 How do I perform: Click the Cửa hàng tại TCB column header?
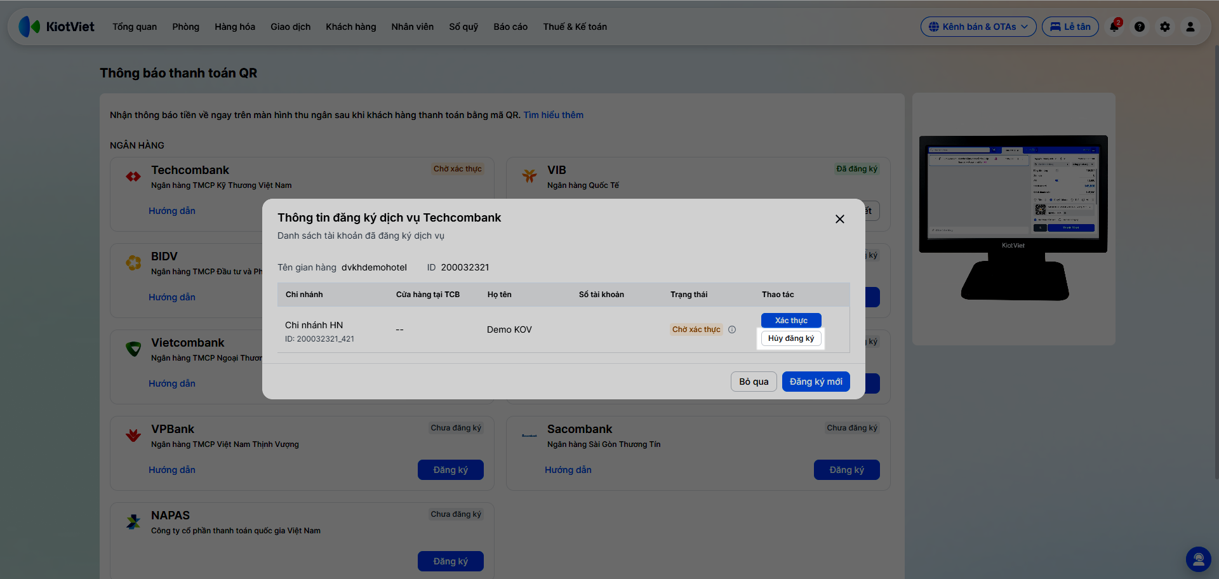click(x=428, y=295)
